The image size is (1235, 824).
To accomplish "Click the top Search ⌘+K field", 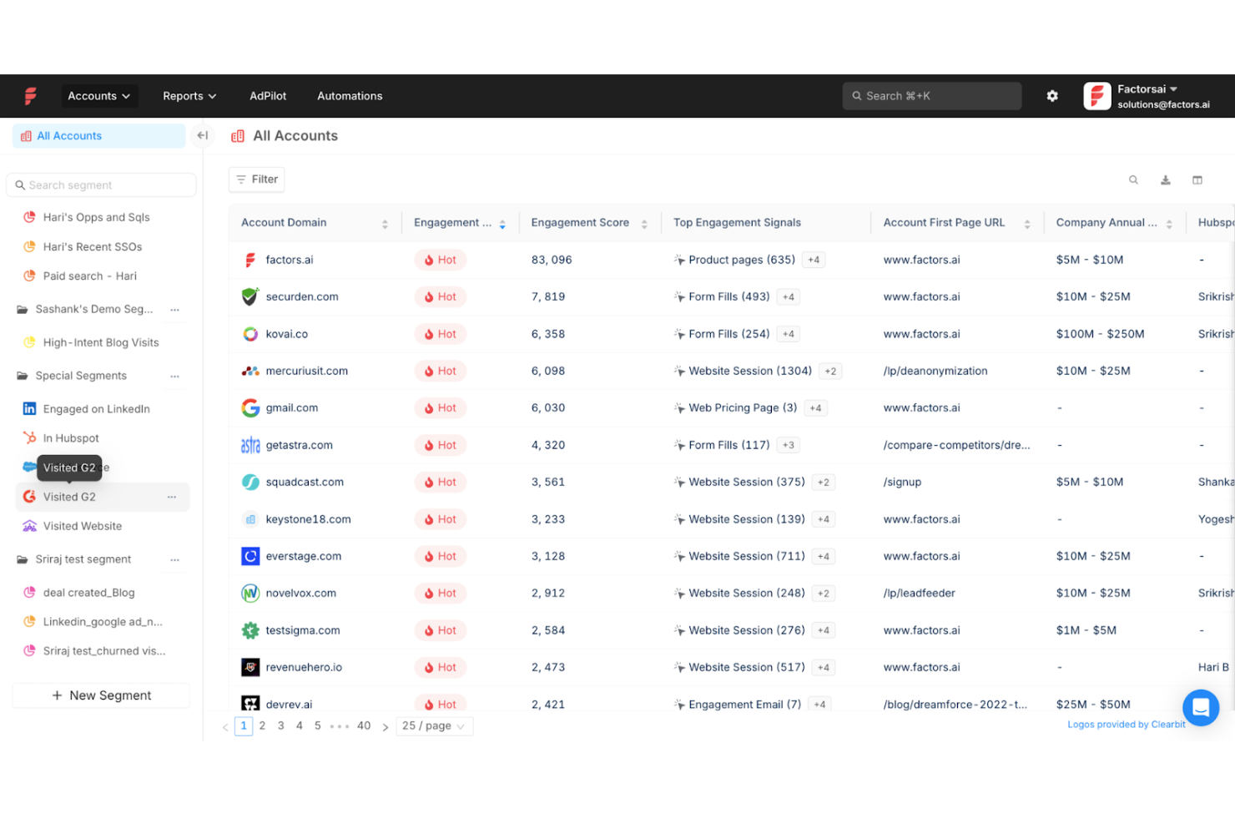I will coord(931,96).
